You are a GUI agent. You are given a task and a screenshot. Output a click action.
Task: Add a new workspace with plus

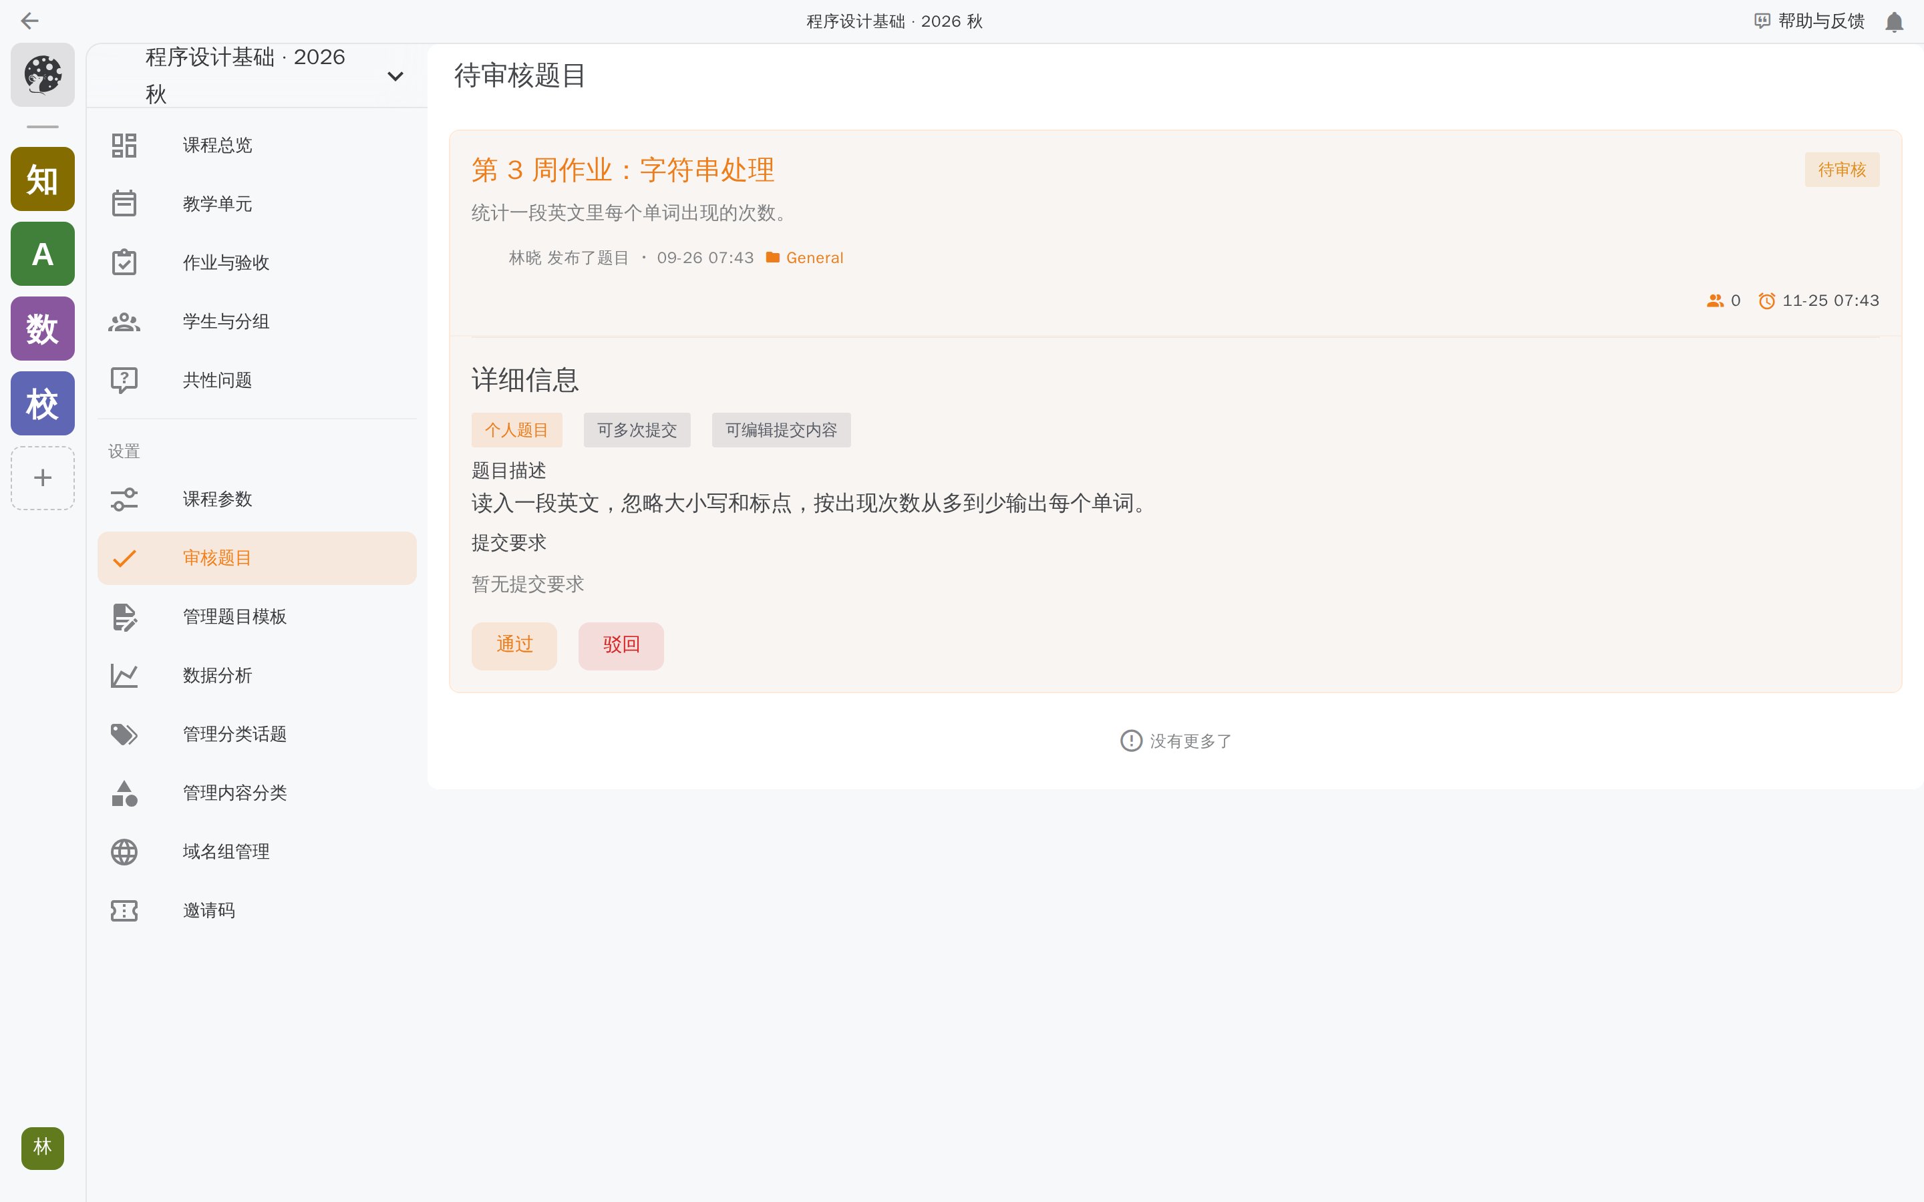tap(42, 477)
